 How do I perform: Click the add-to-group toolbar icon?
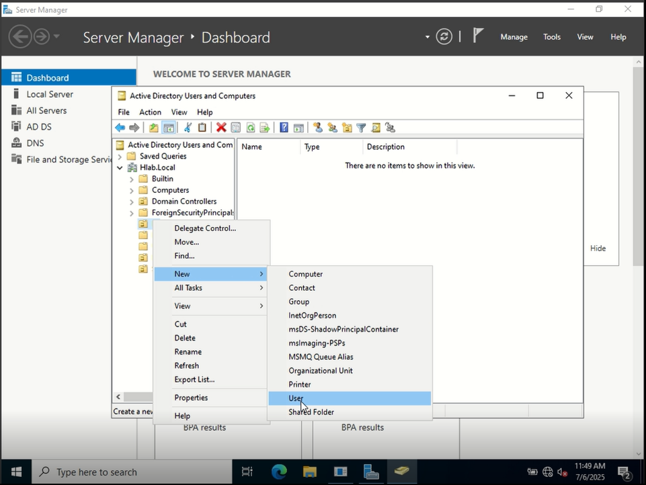[x=390, y=128]
